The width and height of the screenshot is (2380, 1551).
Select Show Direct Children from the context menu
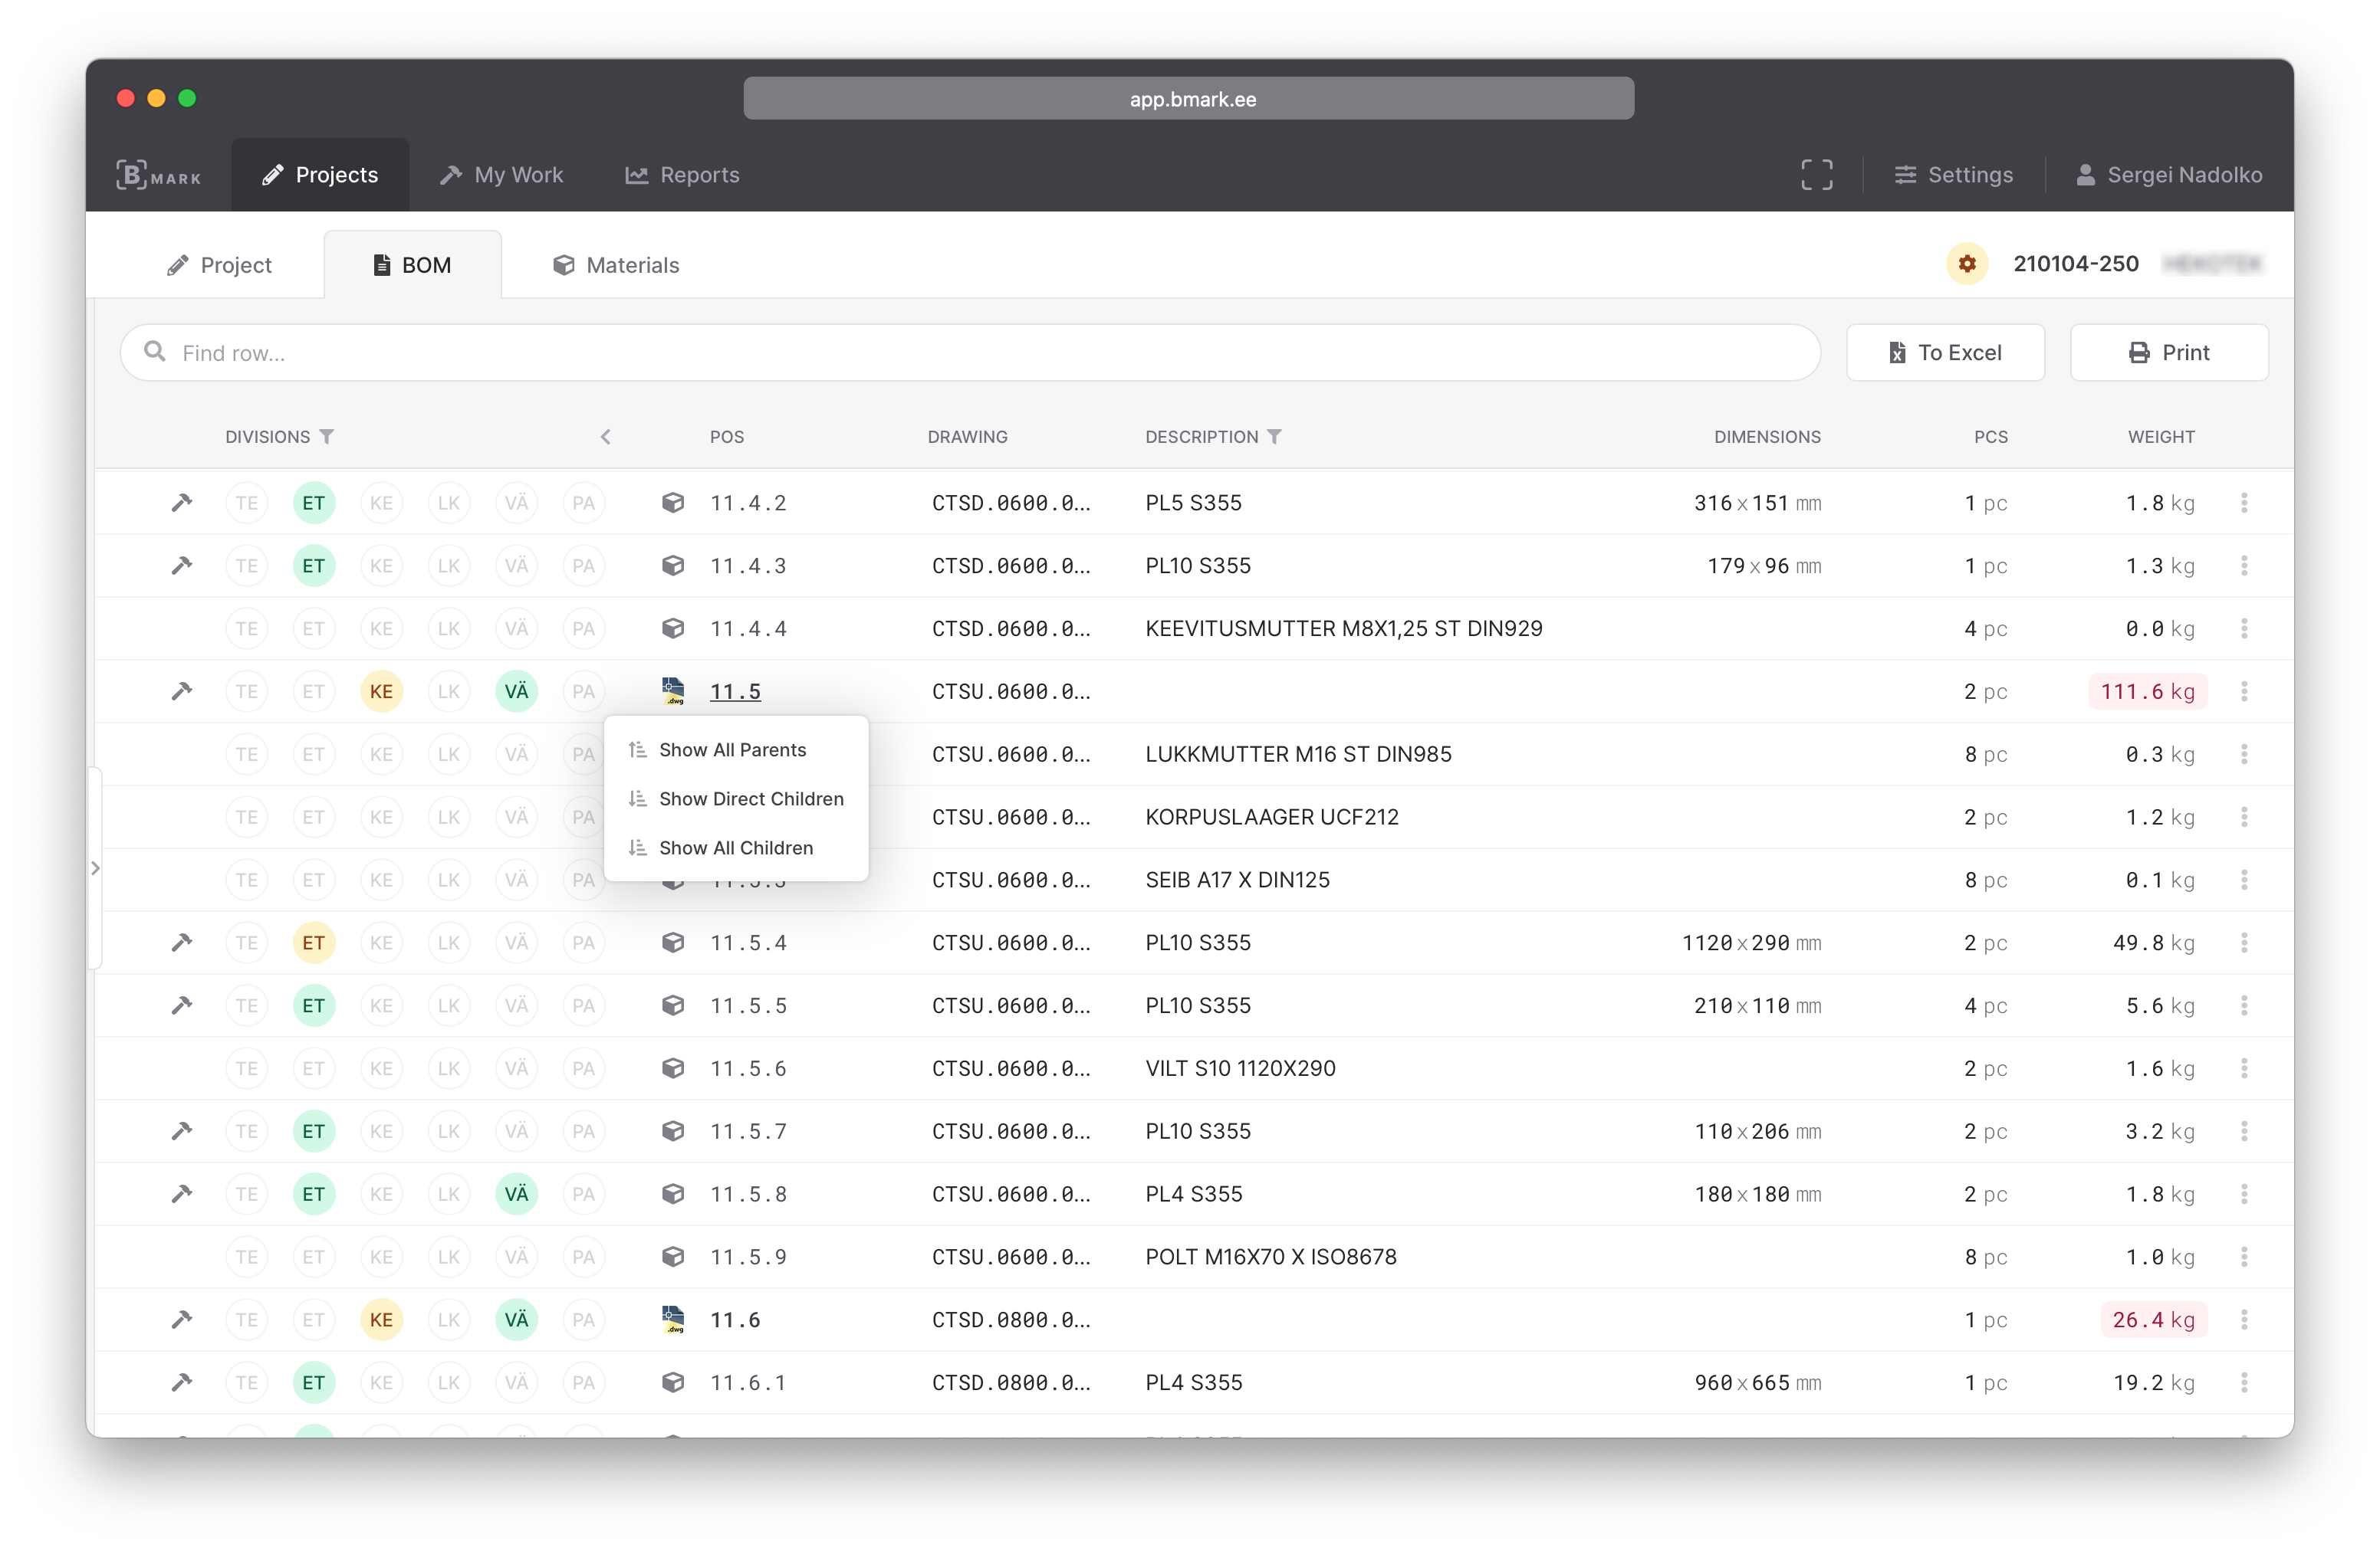(x=750, y=798)
